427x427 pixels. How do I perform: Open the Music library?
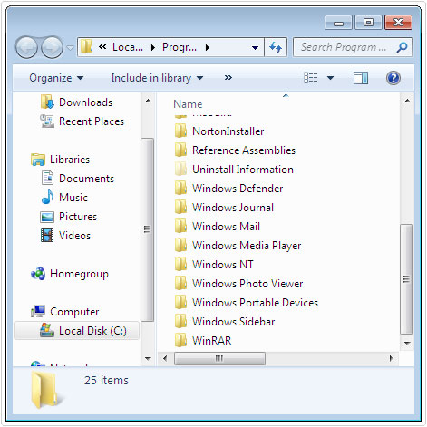point(64,198)
